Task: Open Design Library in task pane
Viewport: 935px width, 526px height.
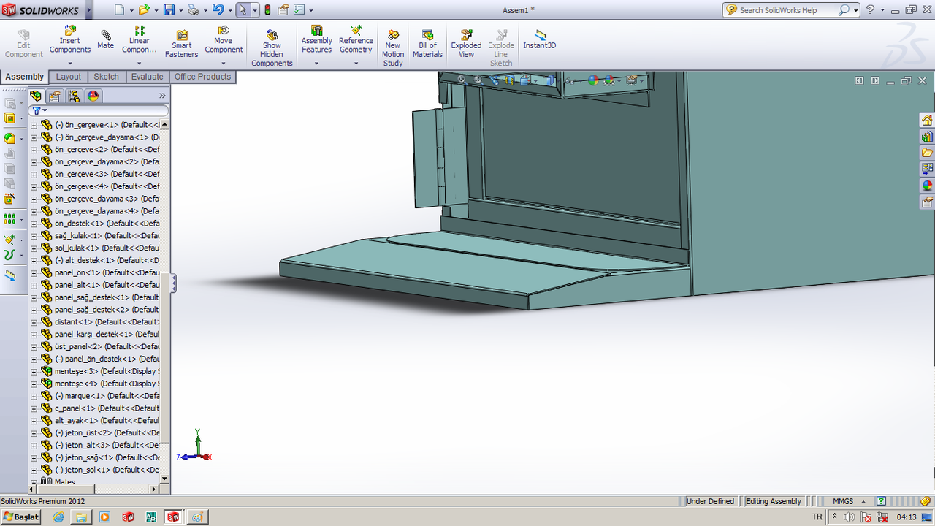Action: coord(927,136)
